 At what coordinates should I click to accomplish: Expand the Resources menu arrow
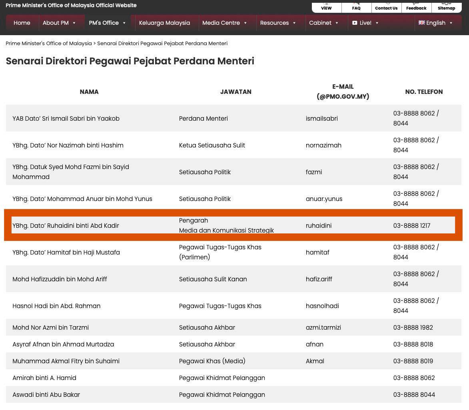[294, 23]
